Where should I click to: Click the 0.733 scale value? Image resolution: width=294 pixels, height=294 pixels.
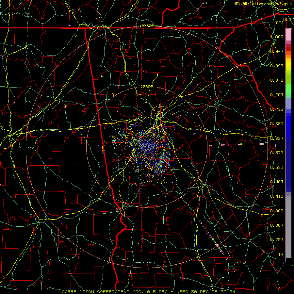click(x=277, y=109)
